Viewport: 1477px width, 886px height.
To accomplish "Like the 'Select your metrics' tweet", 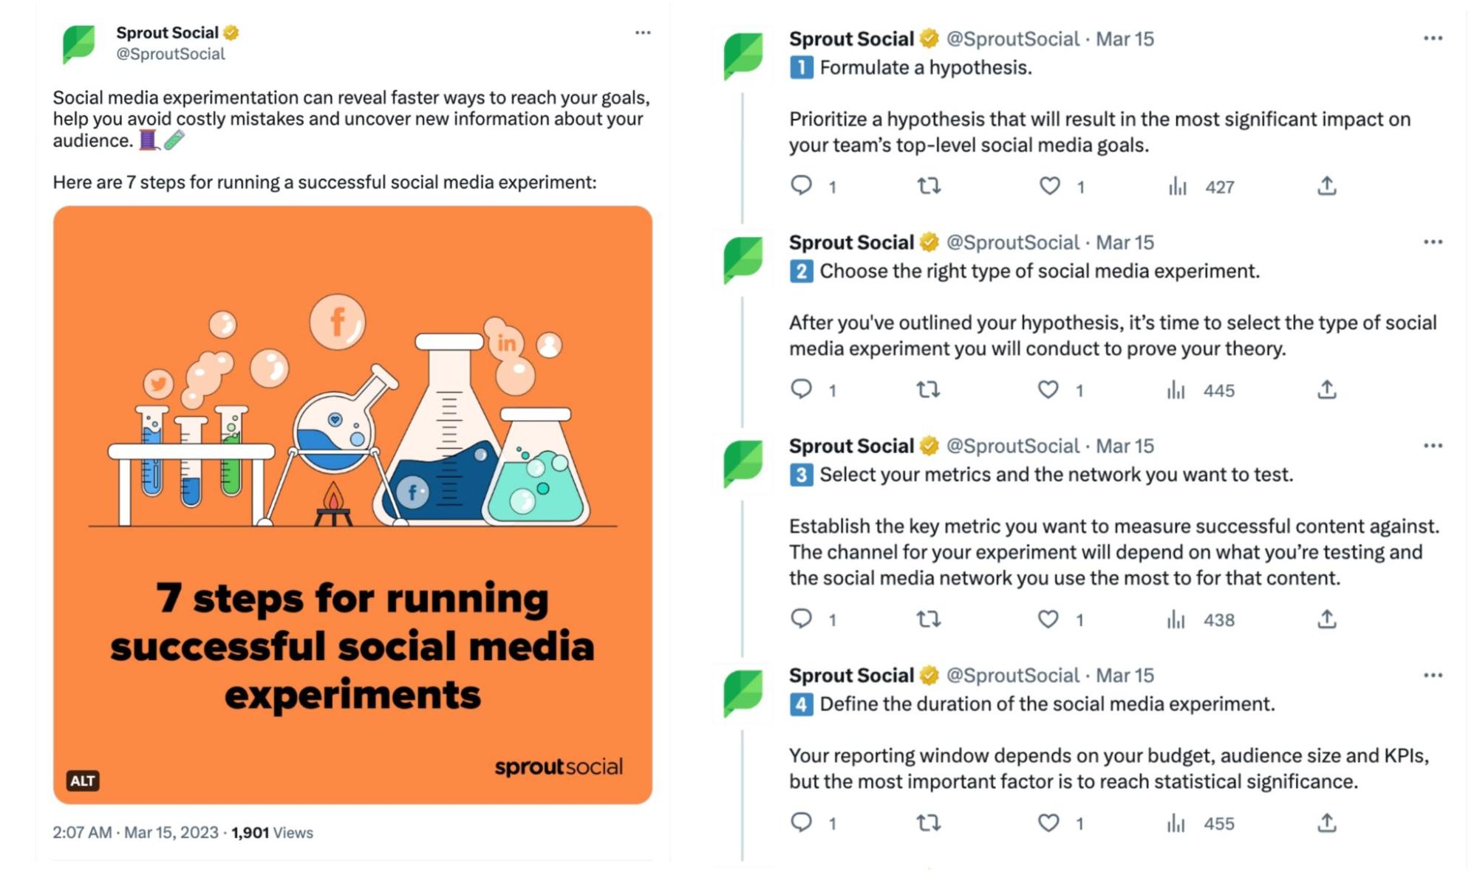I will 1048,619.
